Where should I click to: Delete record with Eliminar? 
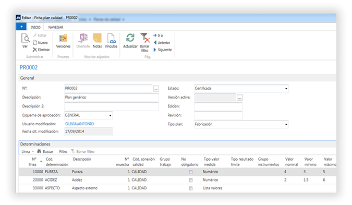[41, 50]
